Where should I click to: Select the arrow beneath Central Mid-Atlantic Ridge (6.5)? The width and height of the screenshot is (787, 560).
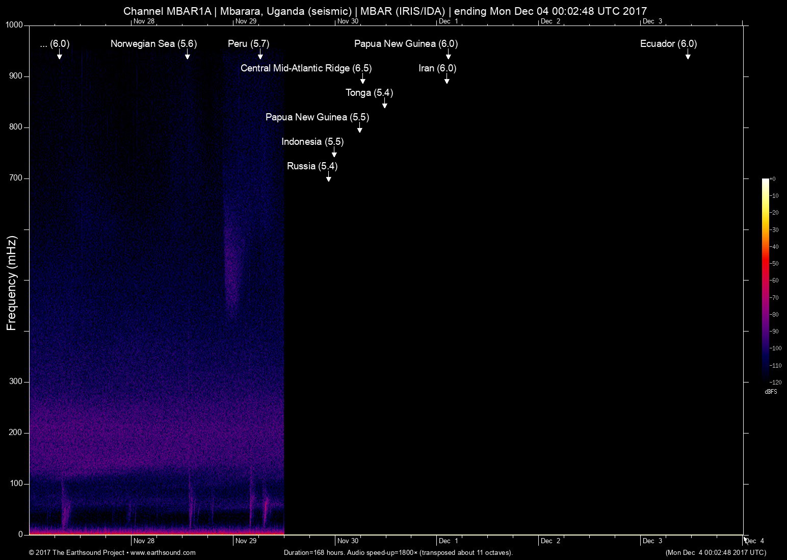coord(362,79)
